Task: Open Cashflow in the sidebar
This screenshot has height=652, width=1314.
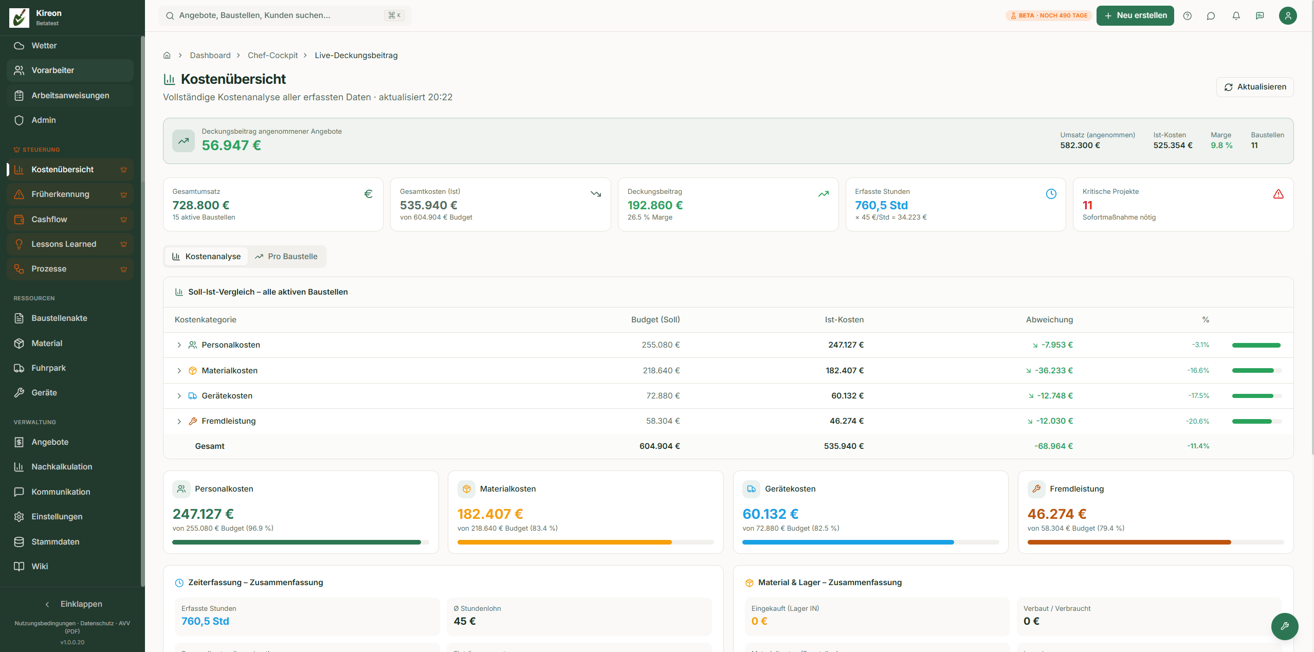Action: tap(70, 220)
